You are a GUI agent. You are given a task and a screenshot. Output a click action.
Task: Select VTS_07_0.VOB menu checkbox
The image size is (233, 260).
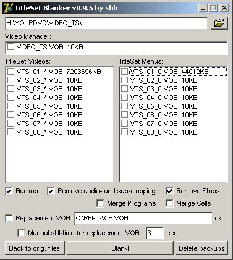click(x=124, y=124)
